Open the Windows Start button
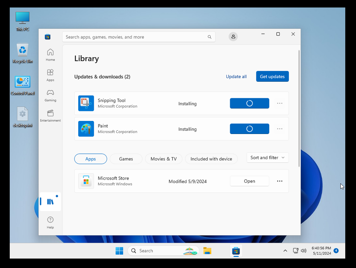This screenshot has height=268, width=356. click(x=119, y=251)
